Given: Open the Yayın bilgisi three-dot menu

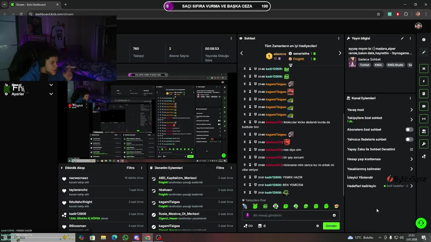Looking at the screenshot, I should coord(410,38).
